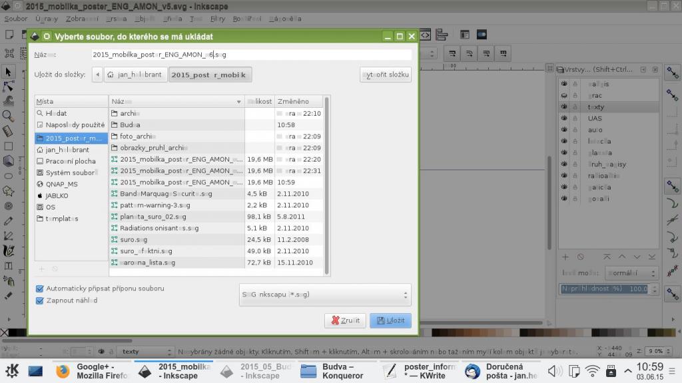The height and width of the screenshot is (383, 682).
Task: Select the tweak tool
Action: (x=8, y=101)
